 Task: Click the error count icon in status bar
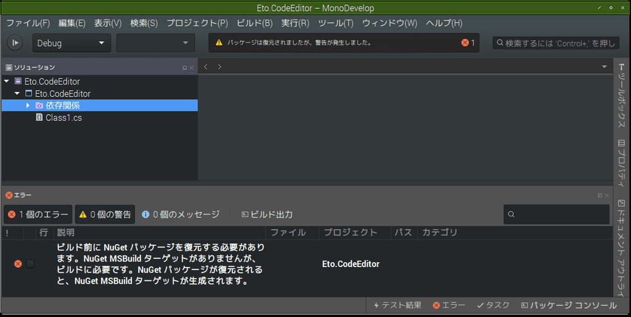[x=465, y=43]
